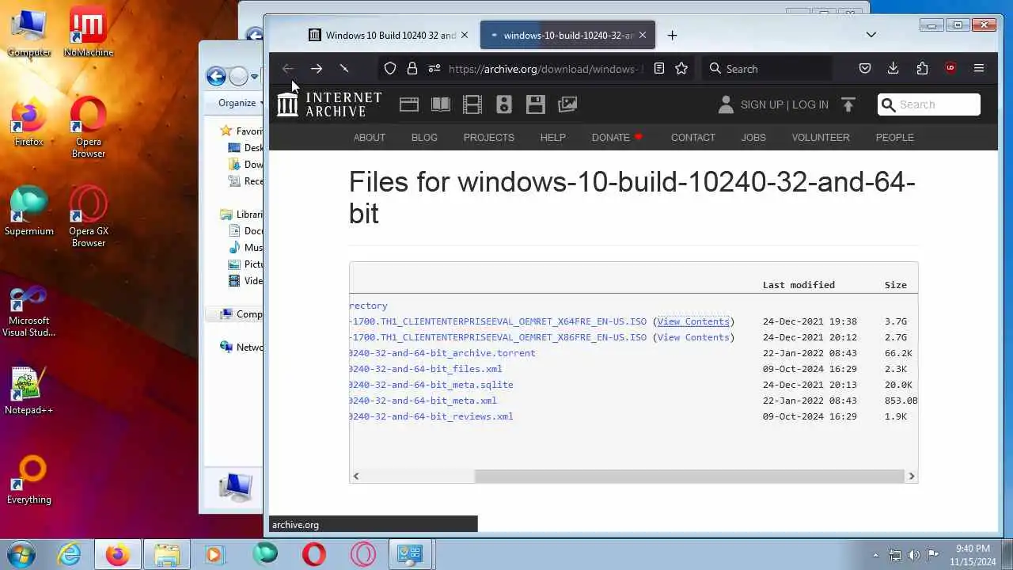This screenshot has height=570, width=1013.
Task: Open the reviews.xml link
Action: [431, 416]
